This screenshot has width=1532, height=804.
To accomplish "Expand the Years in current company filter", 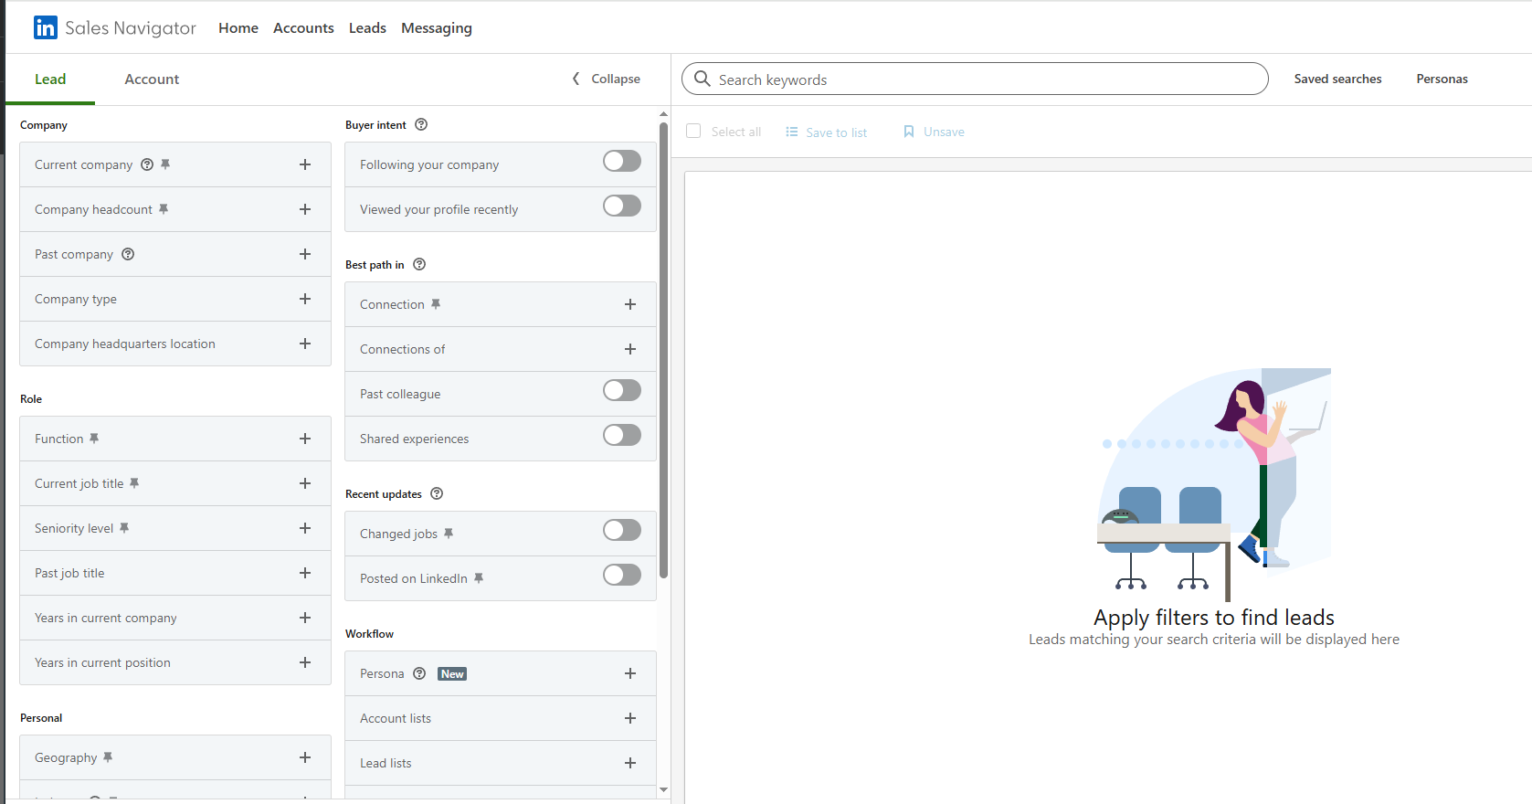I will (x=305, y=618).
